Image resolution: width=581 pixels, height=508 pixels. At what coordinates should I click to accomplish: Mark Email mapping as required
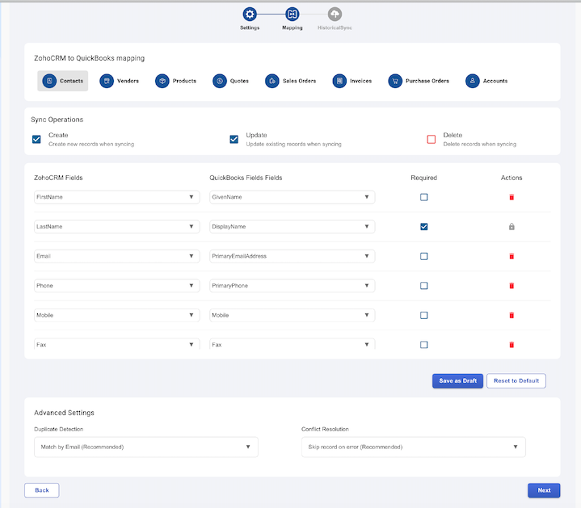[x=424, y=256]
